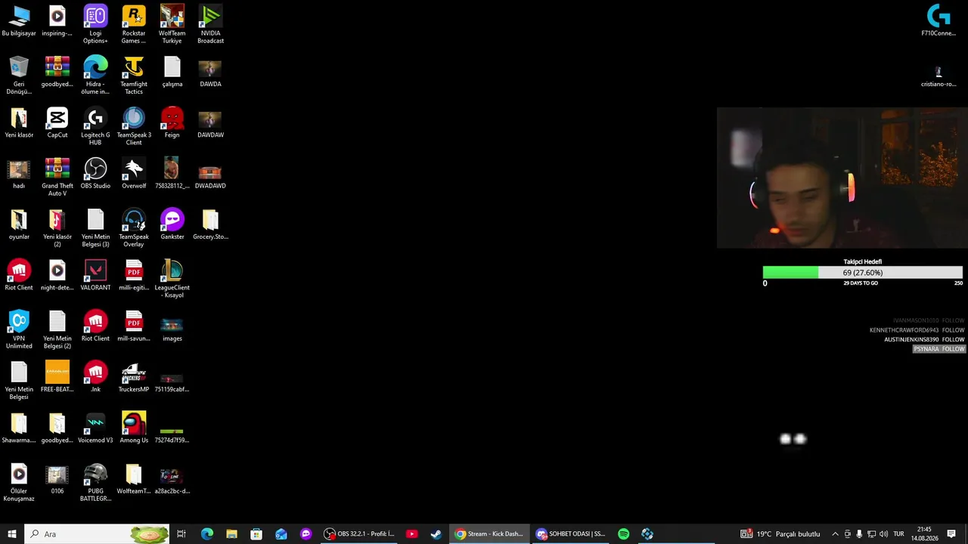Open the clock showing 21:45

point(924,534)
